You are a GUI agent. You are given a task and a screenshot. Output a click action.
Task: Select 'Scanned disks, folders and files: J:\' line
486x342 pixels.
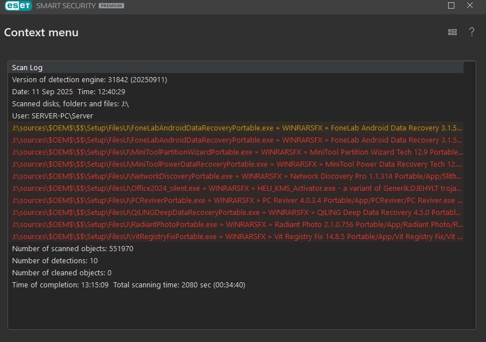[x=236, y=104]
